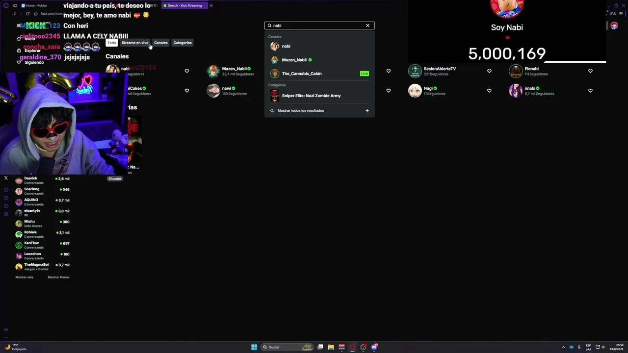
Task: Collapse the list with 'Mostrar Menos'
Action: coord(58,277)
